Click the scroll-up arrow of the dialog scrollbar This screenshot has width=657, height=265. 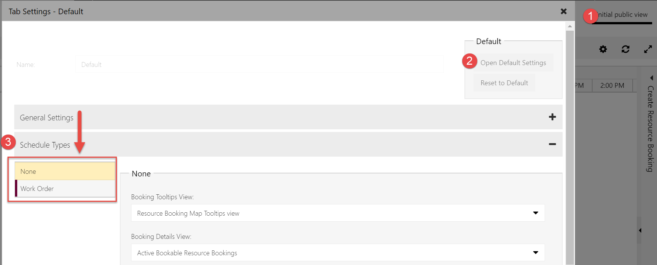point(570,25)
